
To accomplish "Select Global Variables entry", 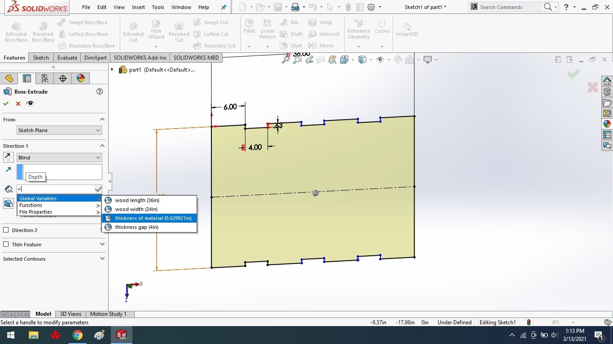I will click(59, 198).
